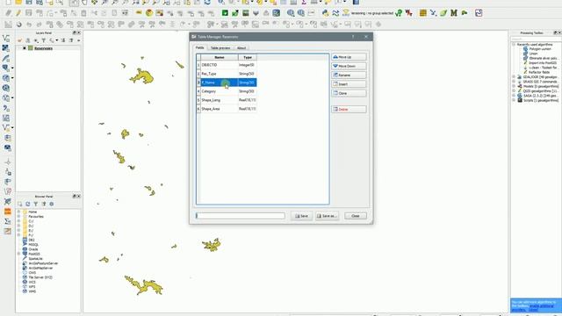Screen dimensions: 562x316
Task: Click the open project folder icon
Action: 18,3
